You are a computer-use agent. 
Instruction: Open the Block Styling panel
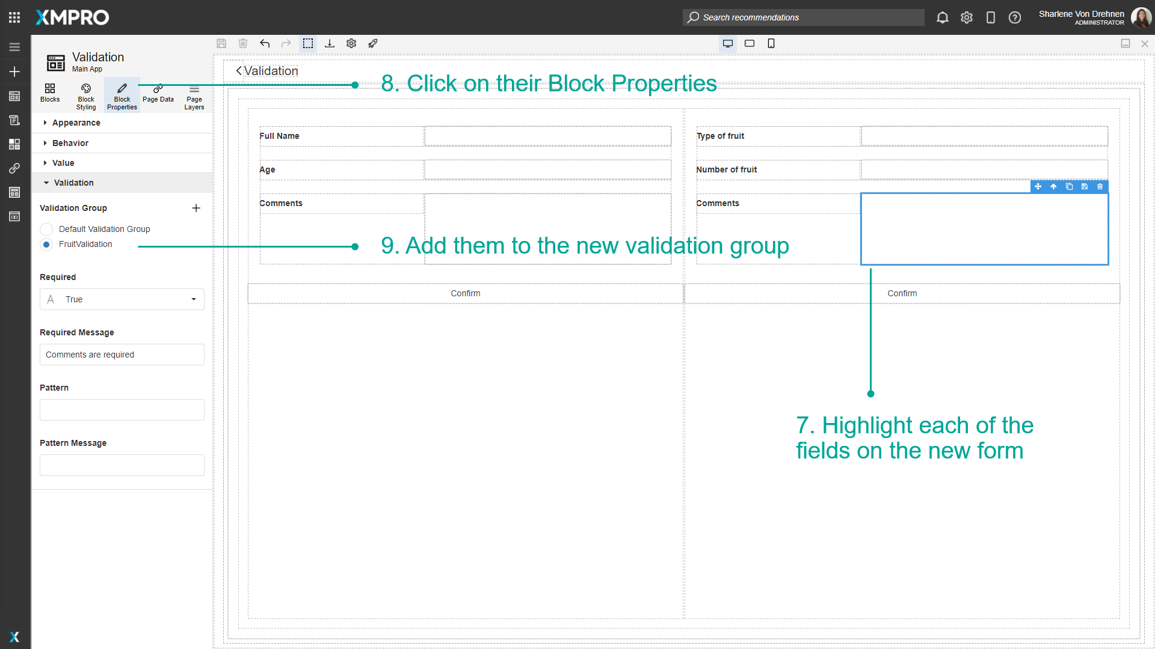(x=85, y=95)
